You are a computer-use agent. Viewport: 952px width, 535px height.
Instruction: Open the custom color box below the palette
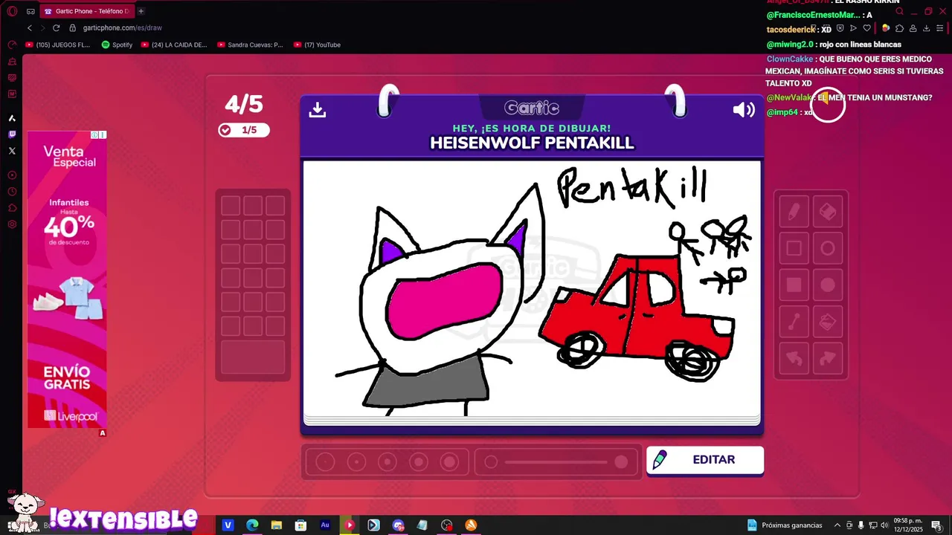coord(253,357)
